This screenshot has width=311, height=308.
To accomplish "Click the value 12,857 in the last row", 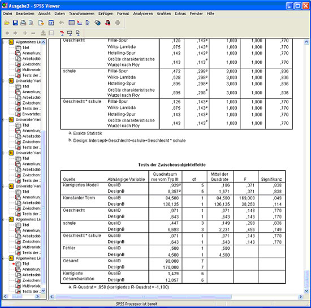I will coord(172,280).
